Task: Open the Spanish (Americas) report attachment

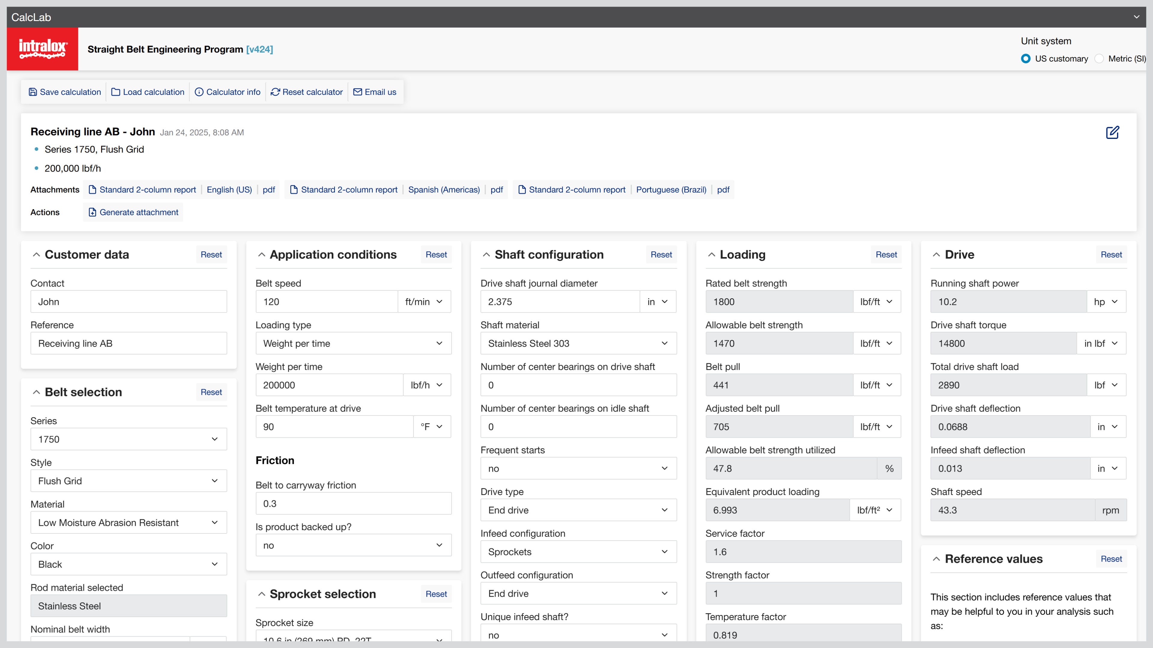Action: 443,190
